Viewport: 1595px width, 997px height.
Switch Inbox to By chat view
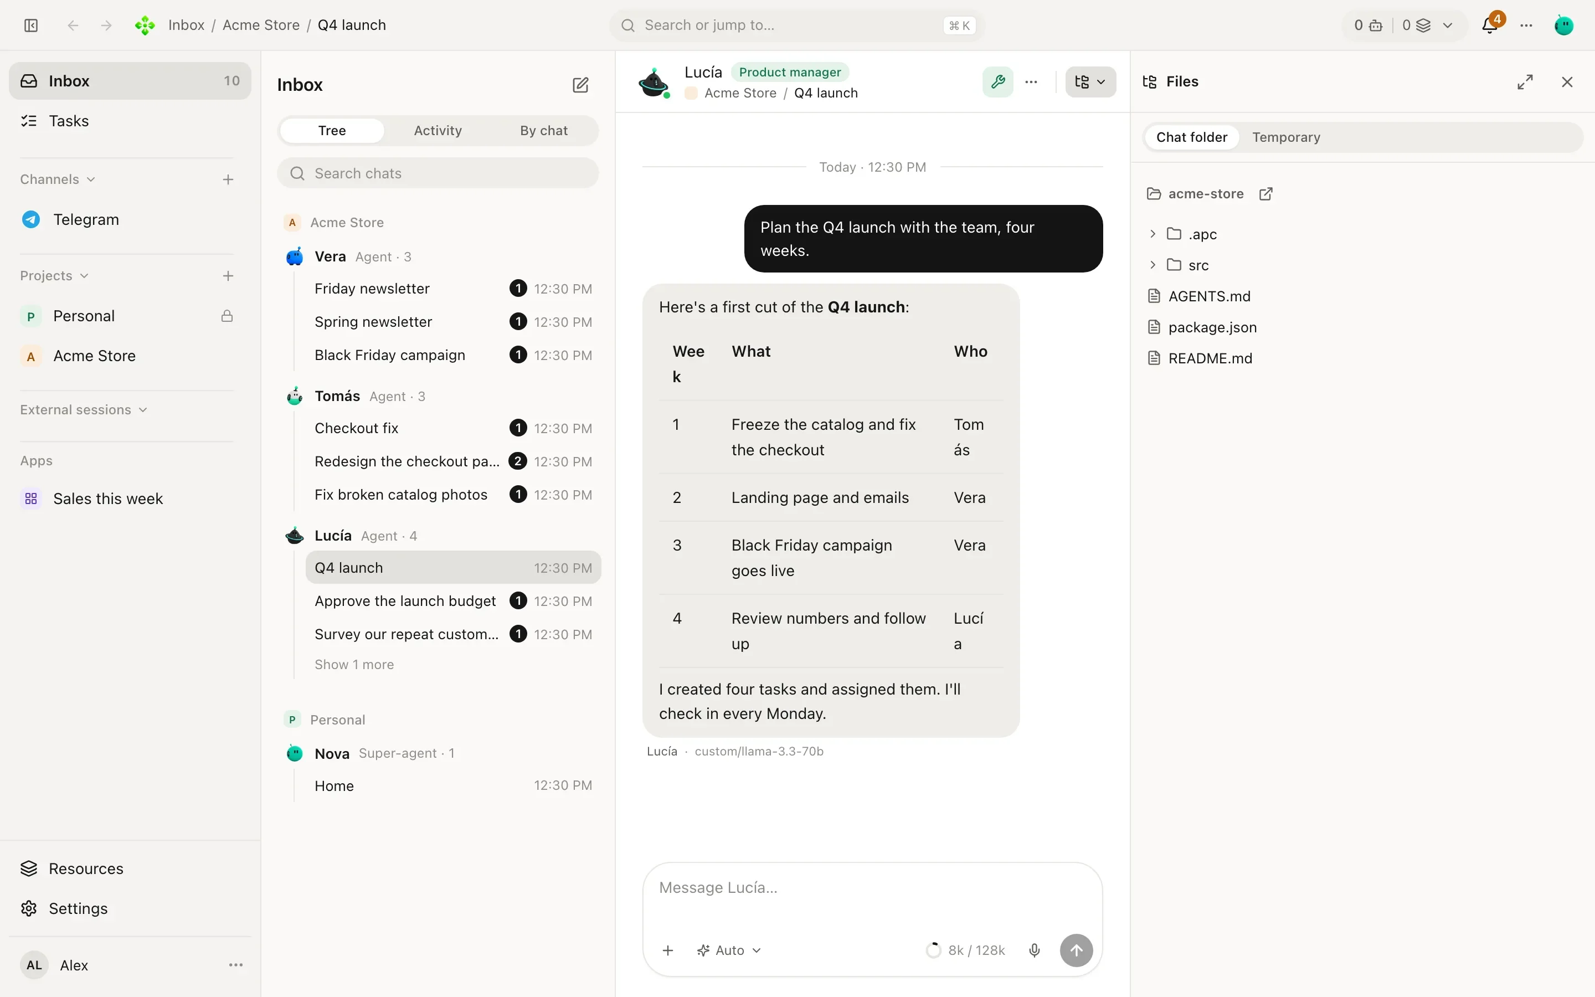544,131
